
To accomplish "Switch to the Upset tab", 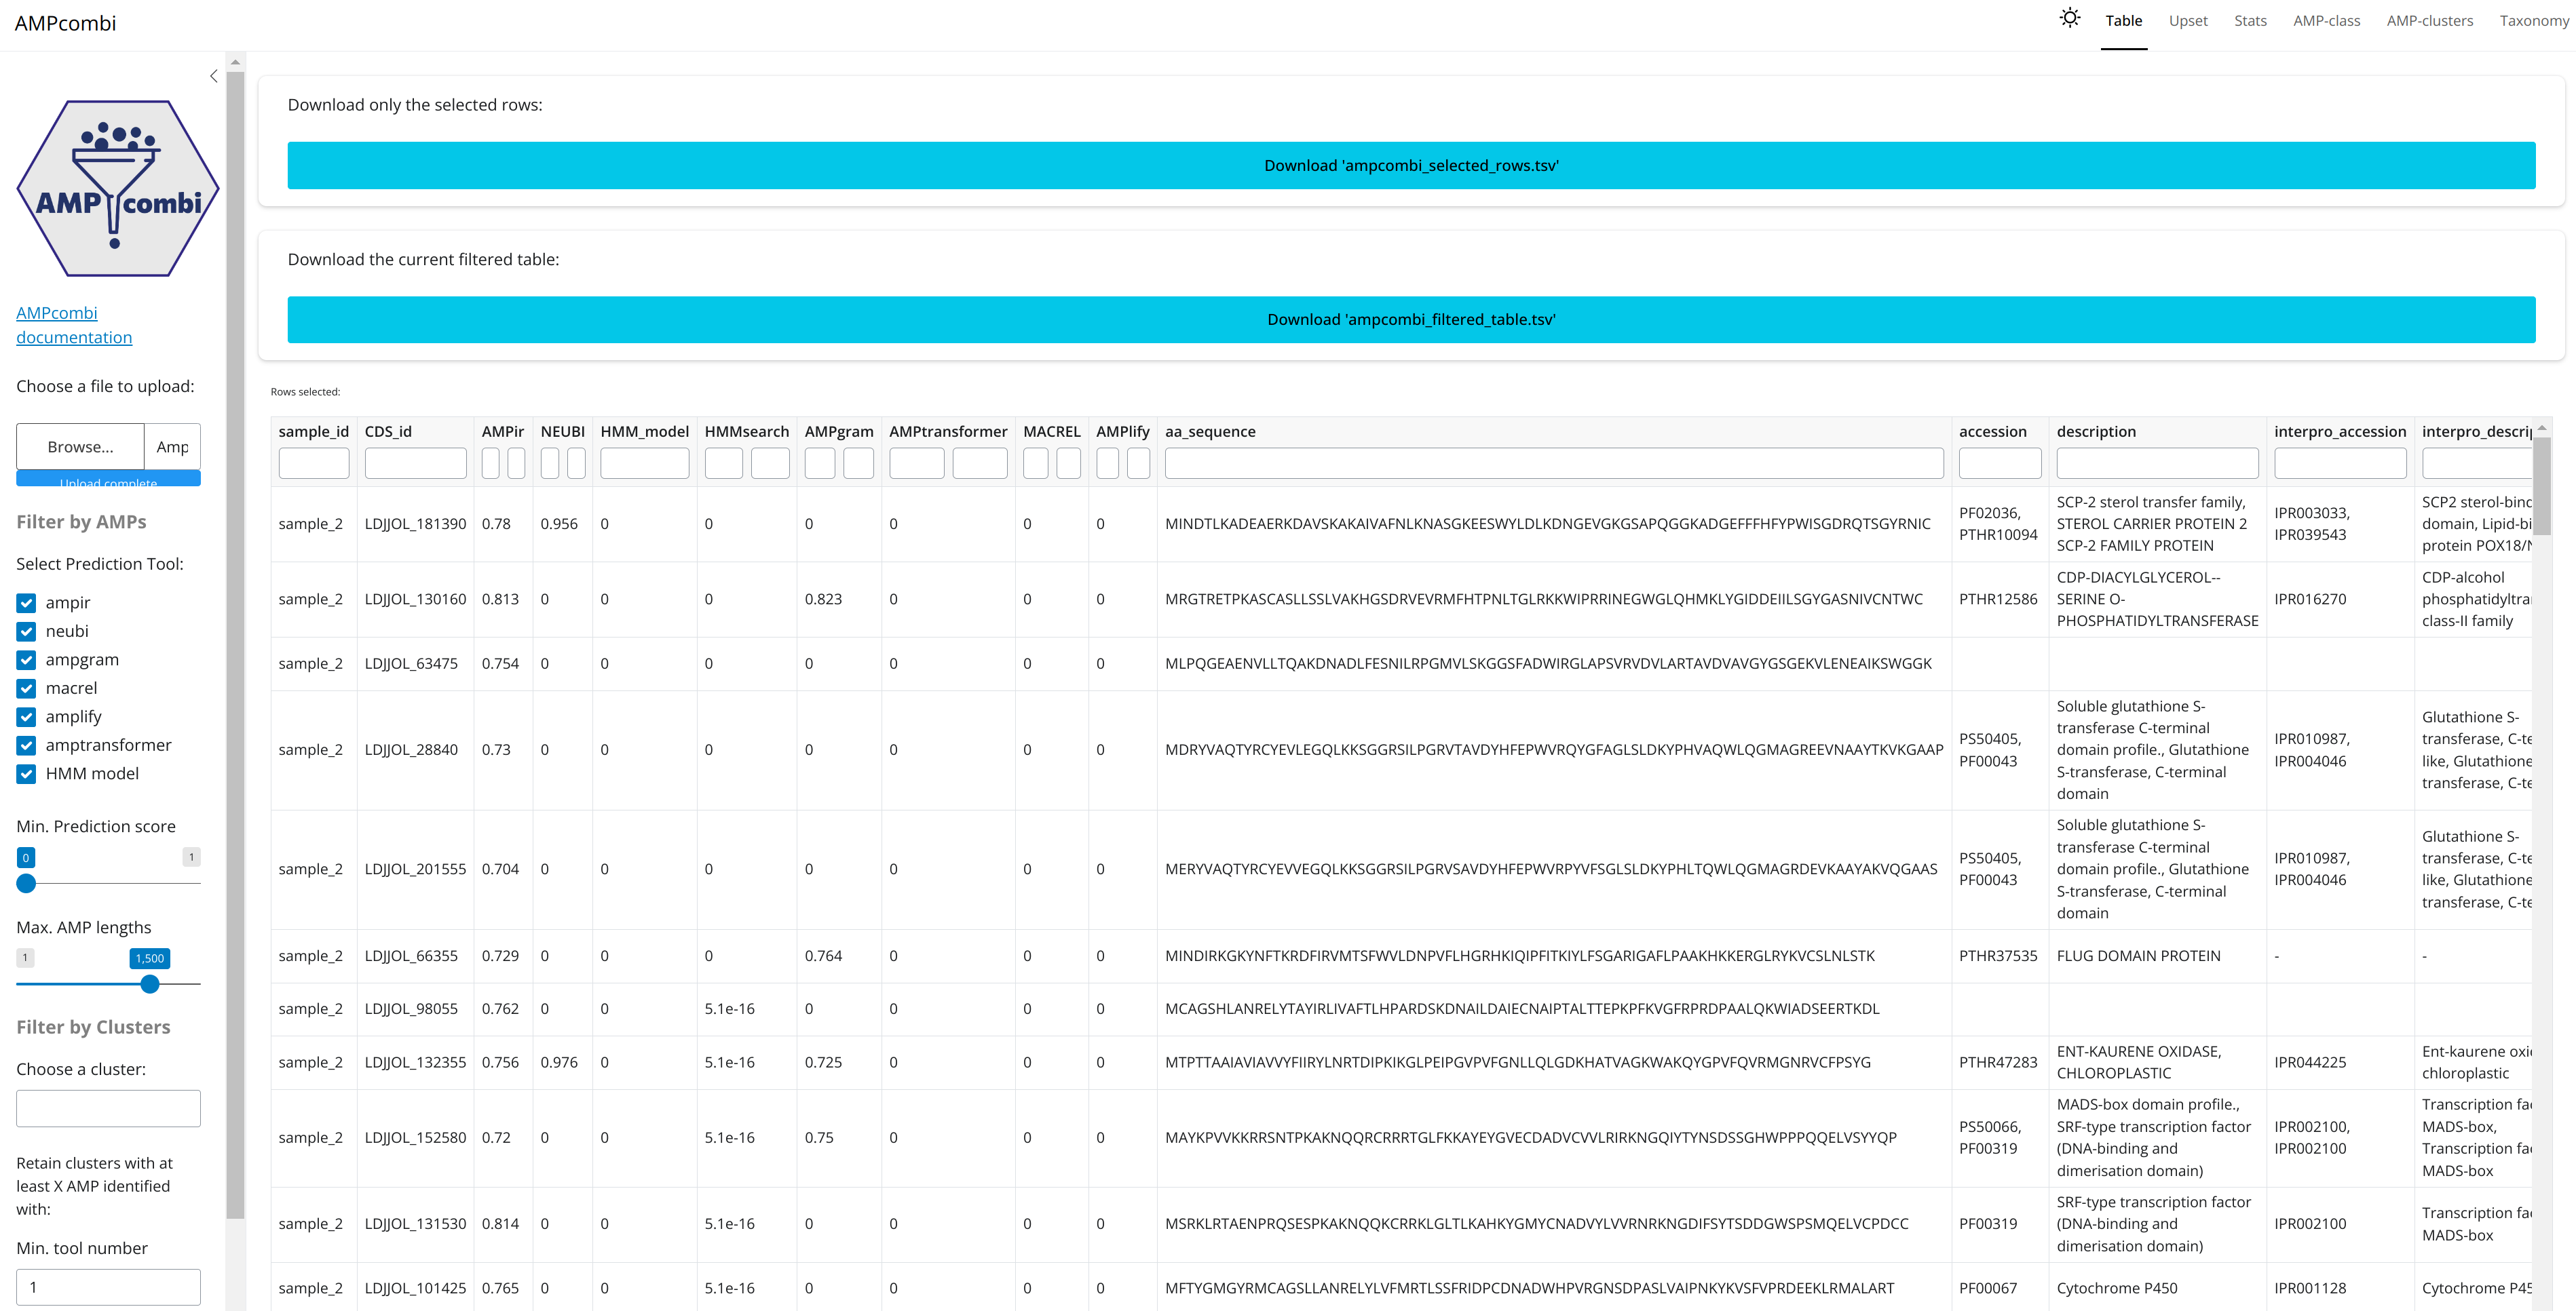I will [2187, 21].
